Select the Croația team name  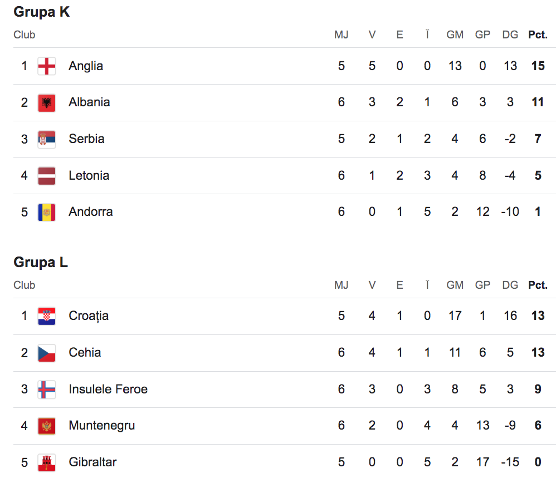pyautogui.click(x=89, y=316)
